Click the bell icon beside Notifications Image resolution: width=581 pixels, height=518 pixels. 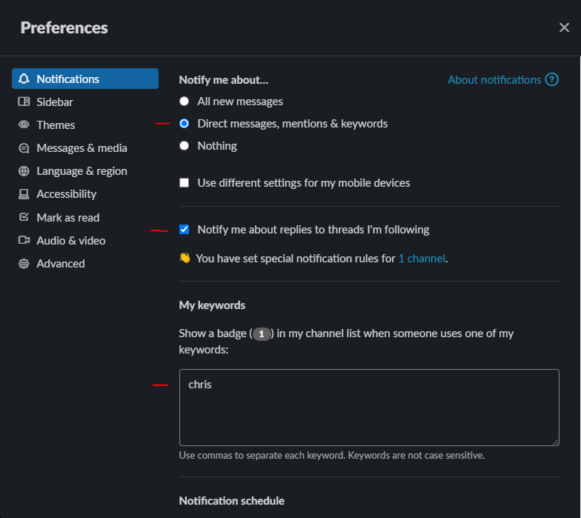click(24, 79)
